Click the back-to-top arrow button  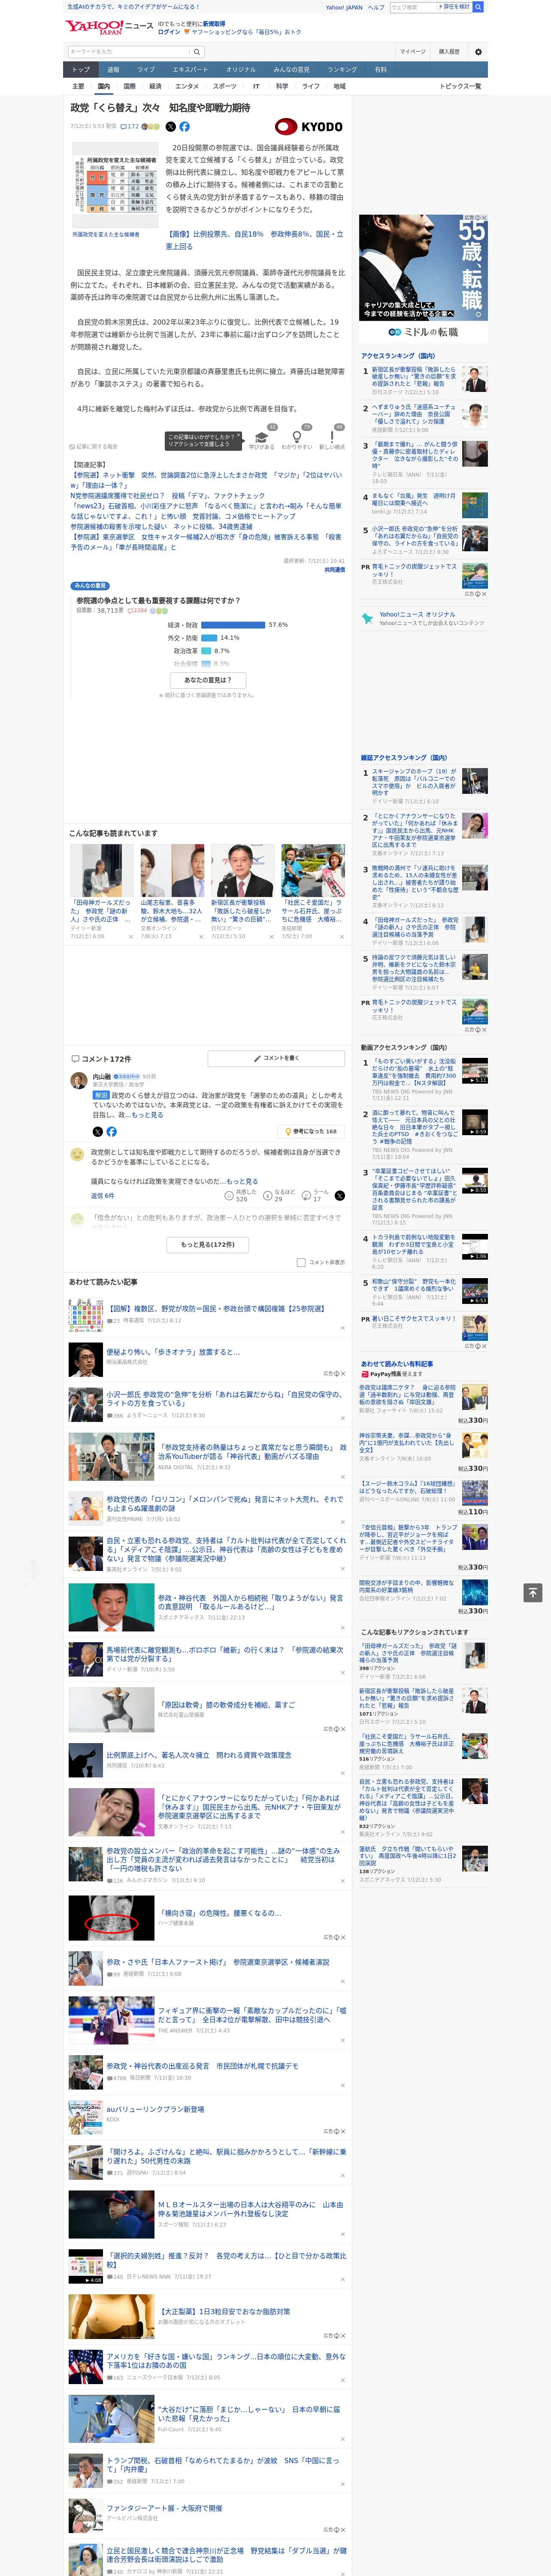[532, 1593]
